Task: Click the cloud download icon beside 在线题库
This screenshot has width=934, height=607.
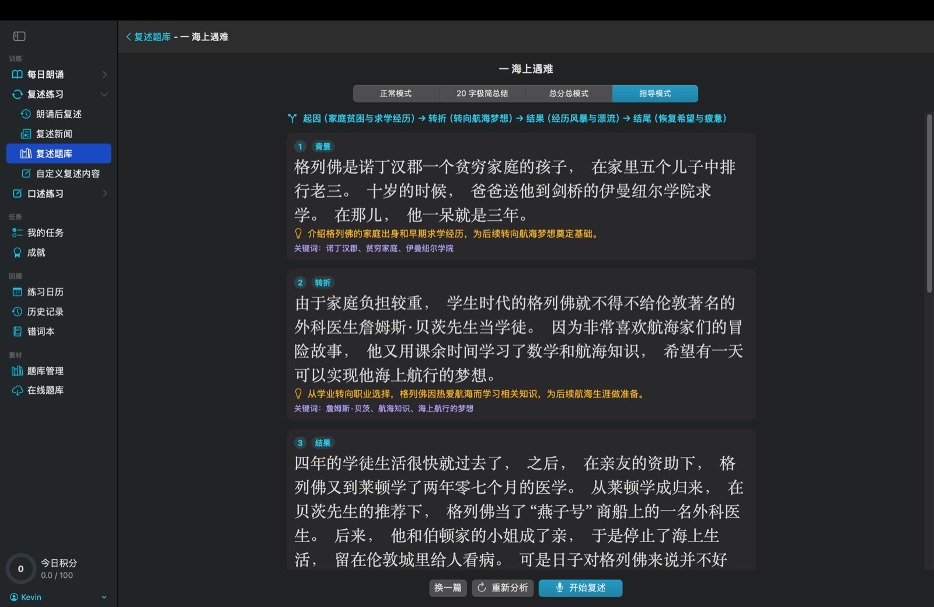Action: click(x=18, y=390)
